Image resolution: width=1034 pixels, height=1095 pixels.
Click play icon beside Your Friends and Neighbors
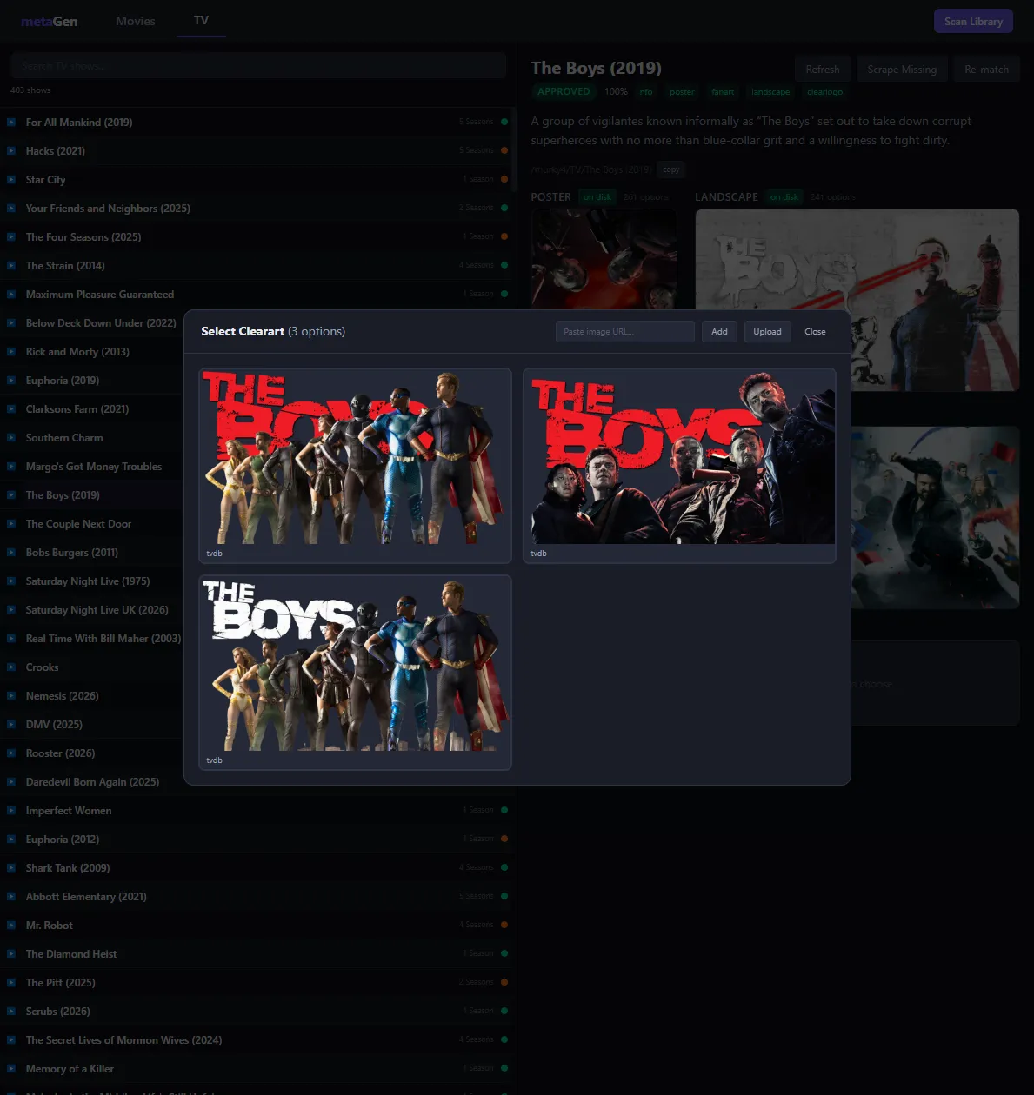pos(11,209)
